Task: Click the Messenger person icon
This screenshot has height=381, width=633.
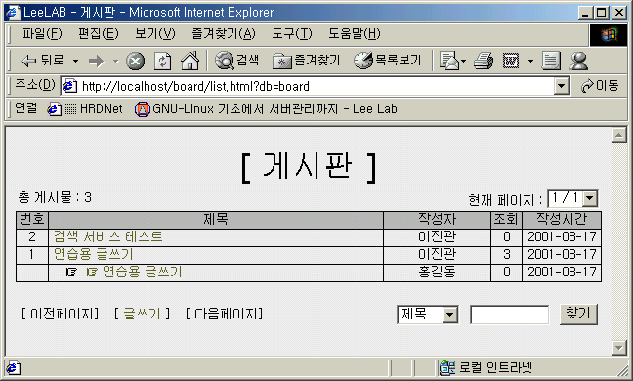Action: pos(578,62)
